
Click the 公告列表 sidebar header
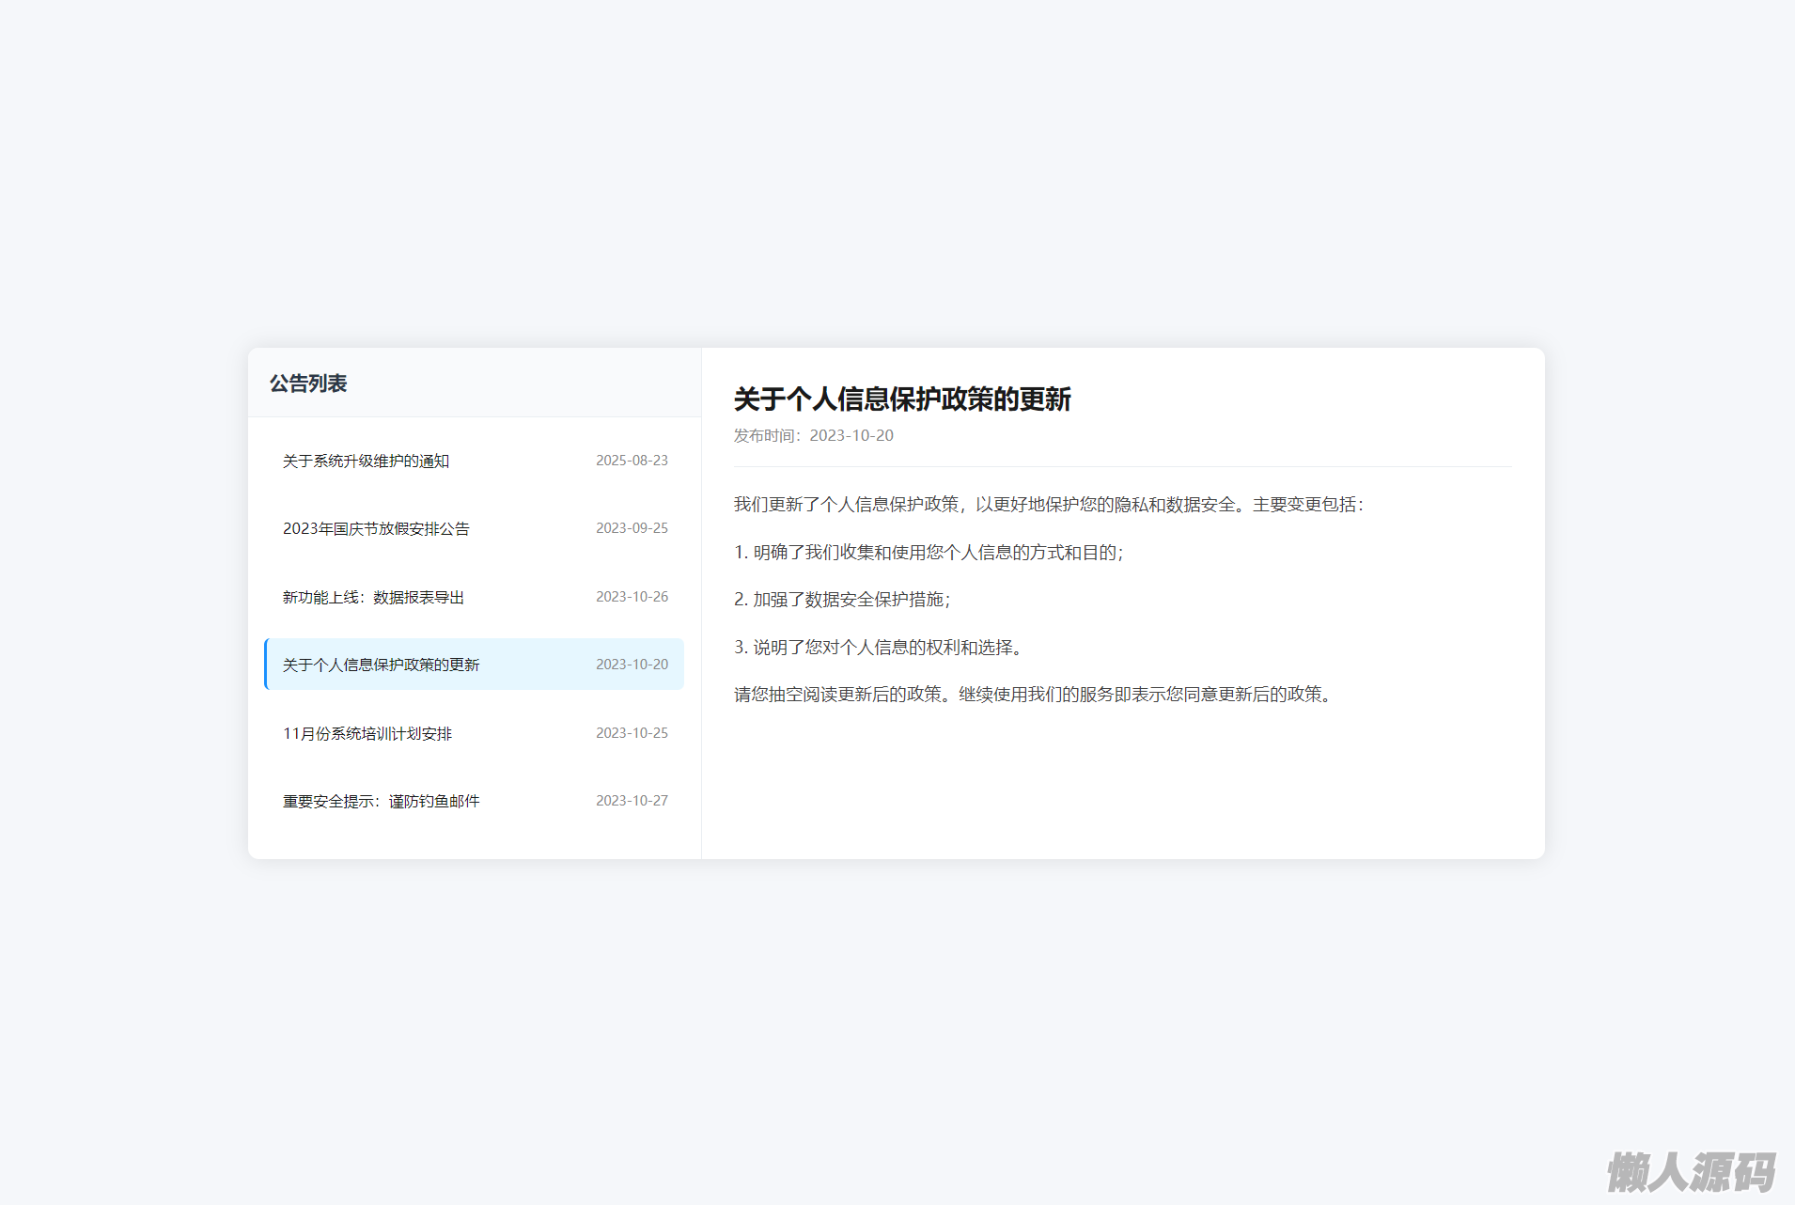[308, 383]
